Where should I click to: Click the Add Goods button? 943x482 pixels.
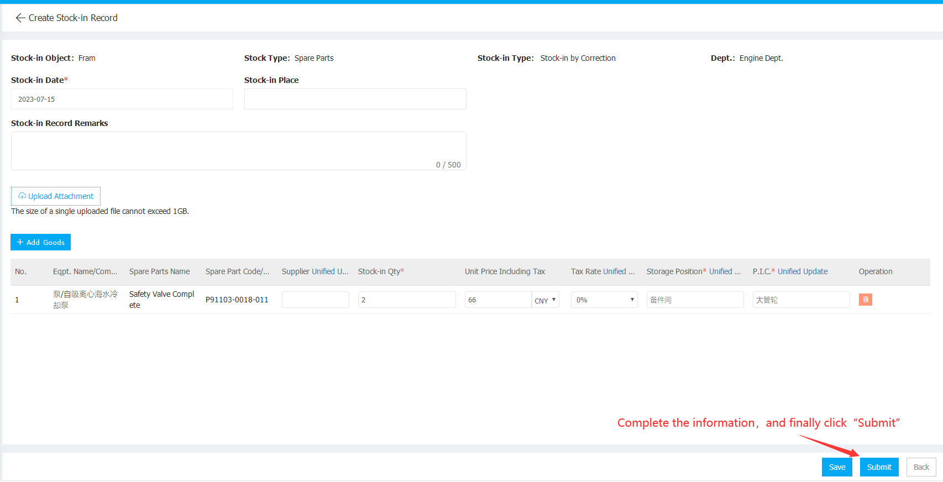(x=40, y=242)
